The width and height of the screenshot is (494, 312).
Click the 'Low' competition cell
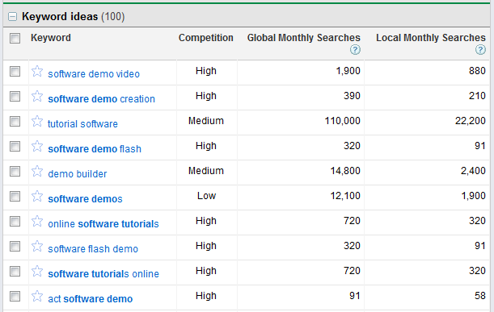point(206,196)
